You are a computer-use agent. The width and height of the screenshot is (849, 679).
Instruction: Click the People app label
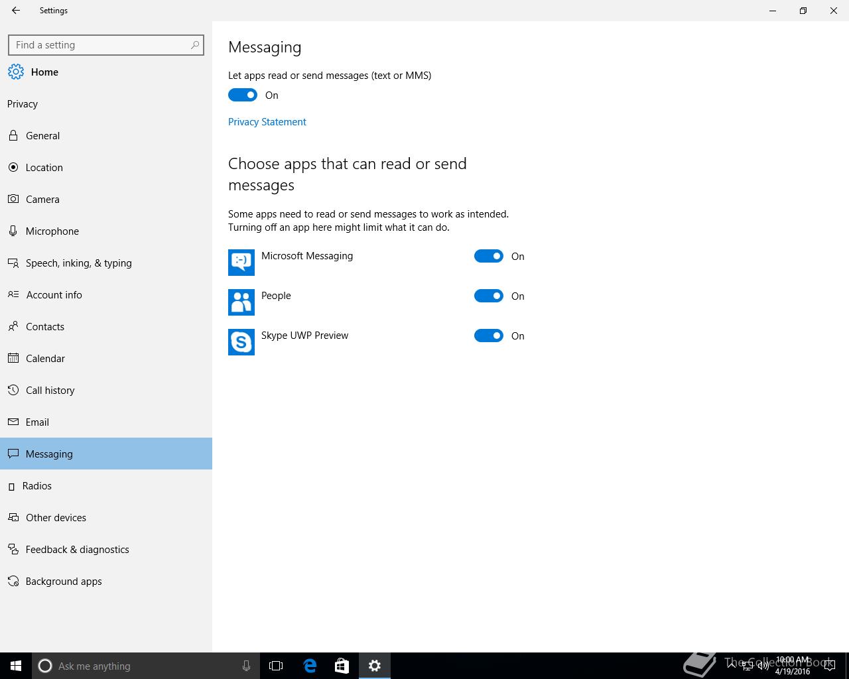point(276,296)
